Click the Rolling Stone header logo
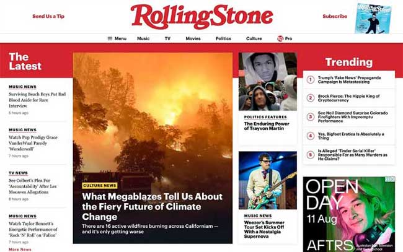 201,17
